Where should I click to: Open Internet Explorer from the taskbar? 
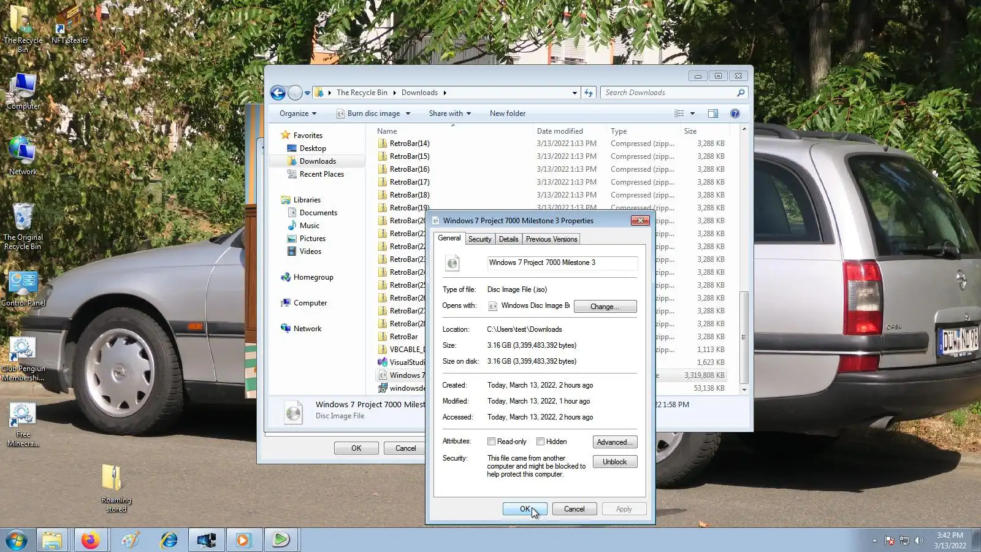tap(169, 540)
